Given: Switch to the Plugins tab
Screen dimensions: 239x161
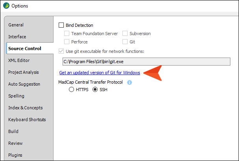Looking at the screenshot, I should point(15,155).
